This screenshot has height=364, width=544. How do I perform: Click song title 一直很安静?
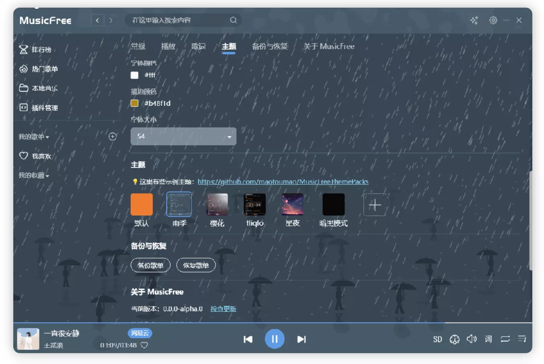point(62,333)
